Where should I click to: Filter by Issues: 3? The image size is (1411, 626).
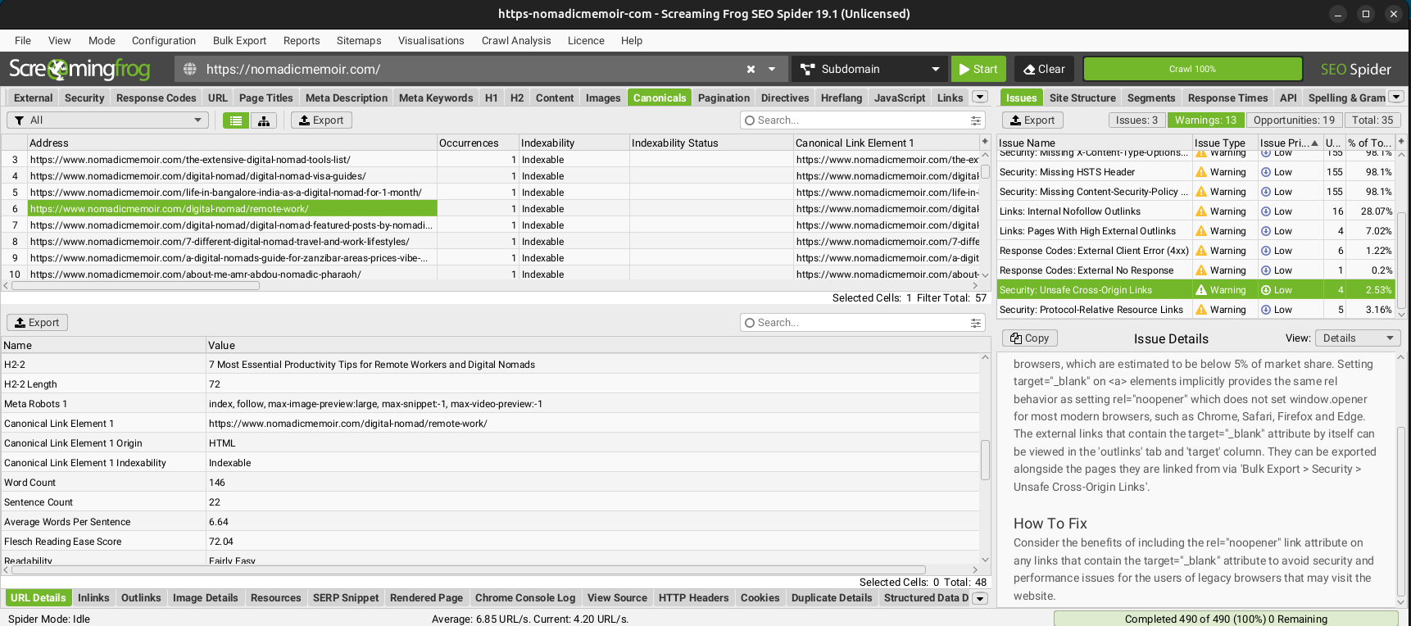1137,120
